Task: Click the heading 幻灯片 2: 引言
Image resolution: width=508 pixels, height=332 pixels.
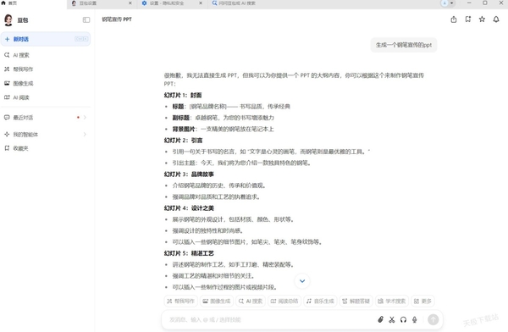Action: (183, 141)
